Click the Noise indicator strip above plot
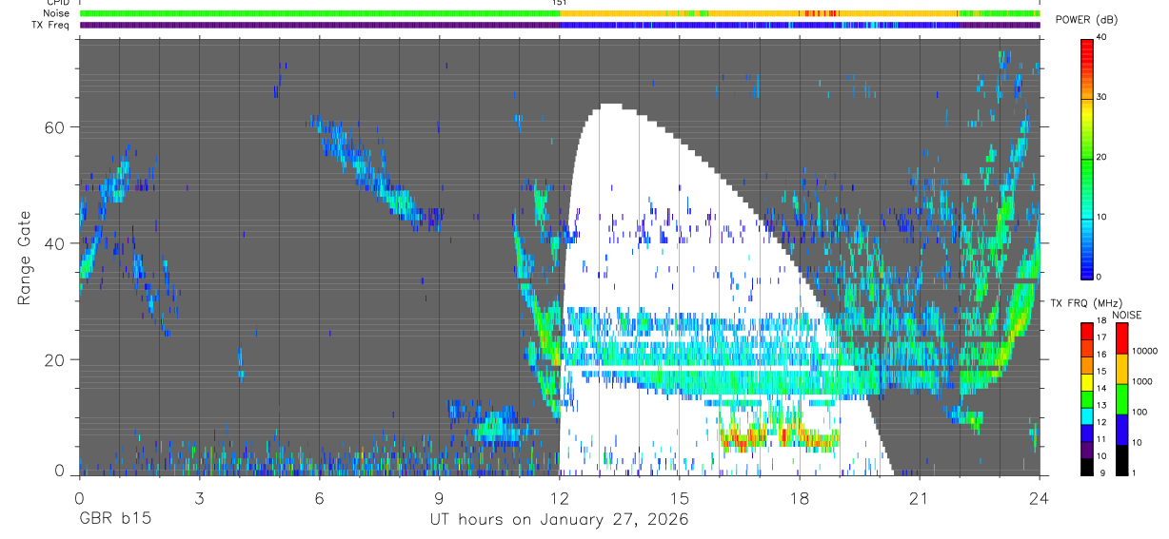 click(x=560, y=13)
